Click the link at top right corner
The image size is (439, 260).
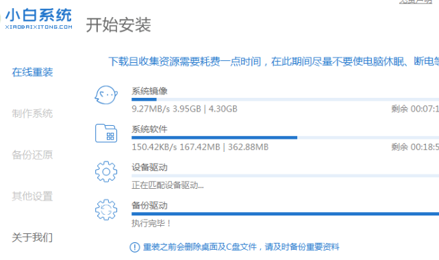point(416,1)
